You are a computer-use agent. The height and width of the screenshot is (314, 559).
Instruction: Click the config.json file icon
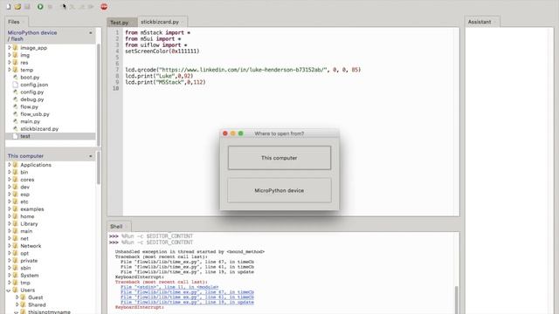tap(16, 85)
